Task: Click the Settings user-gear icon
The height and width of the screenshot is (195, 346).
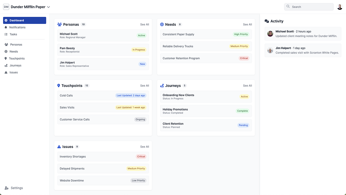Action: point(7,188)
